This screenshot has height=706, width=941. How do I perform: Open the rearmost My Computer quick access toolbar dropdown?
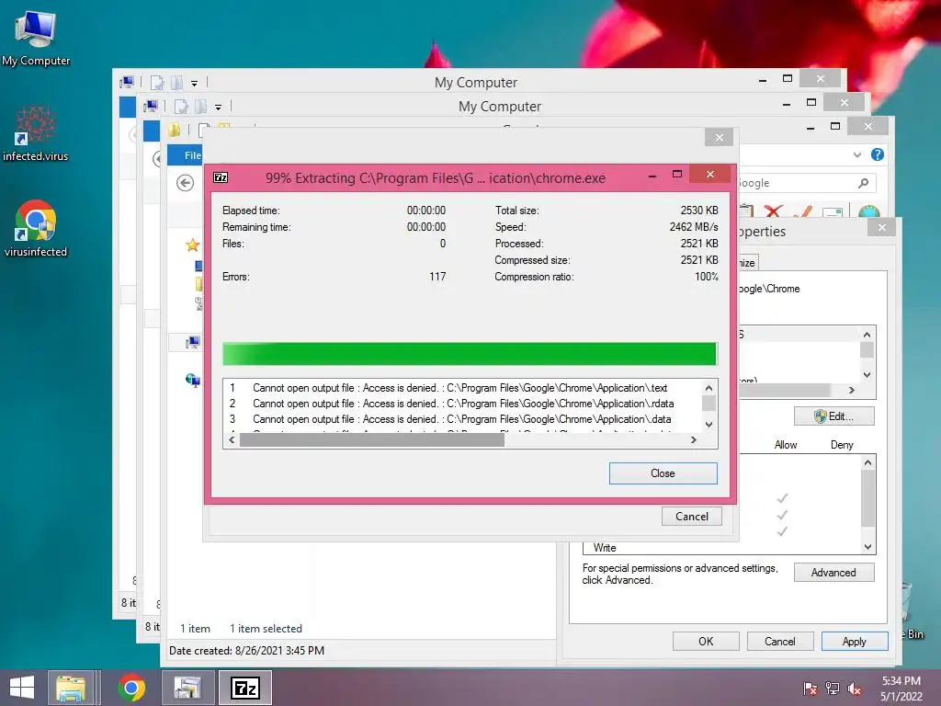tap(195, 83)
